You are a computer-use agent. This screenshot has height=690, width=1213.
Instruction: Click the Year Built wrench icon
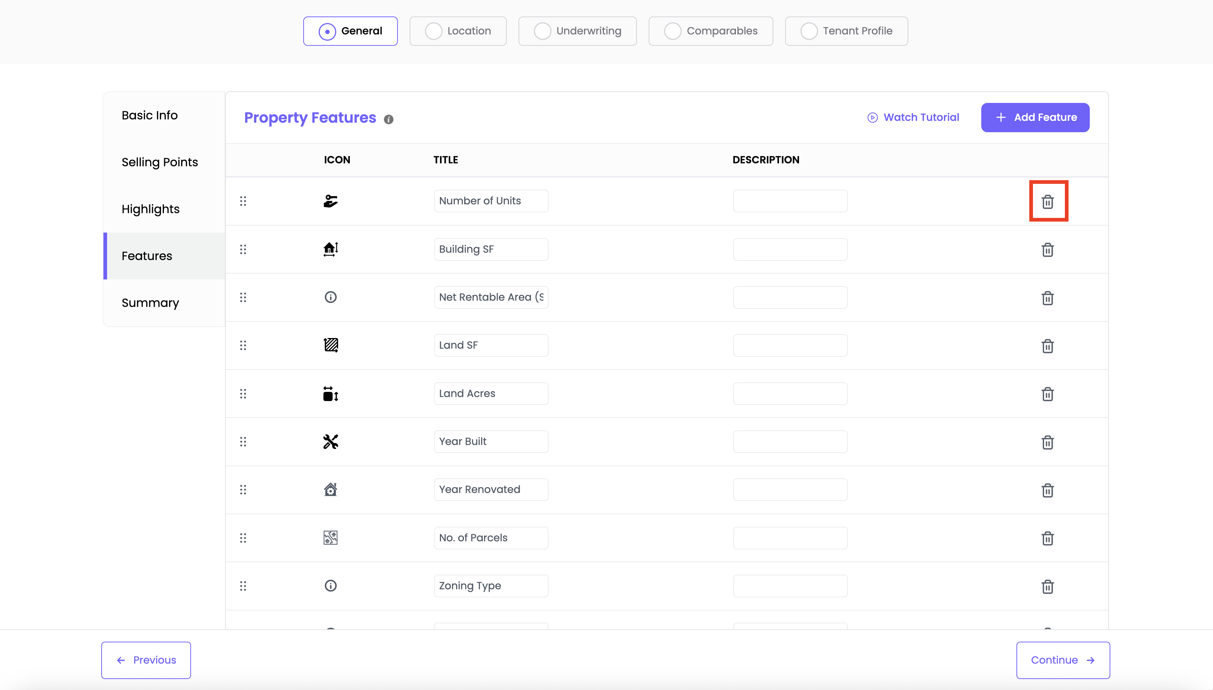pyautogui.click(x=330, y=442)
